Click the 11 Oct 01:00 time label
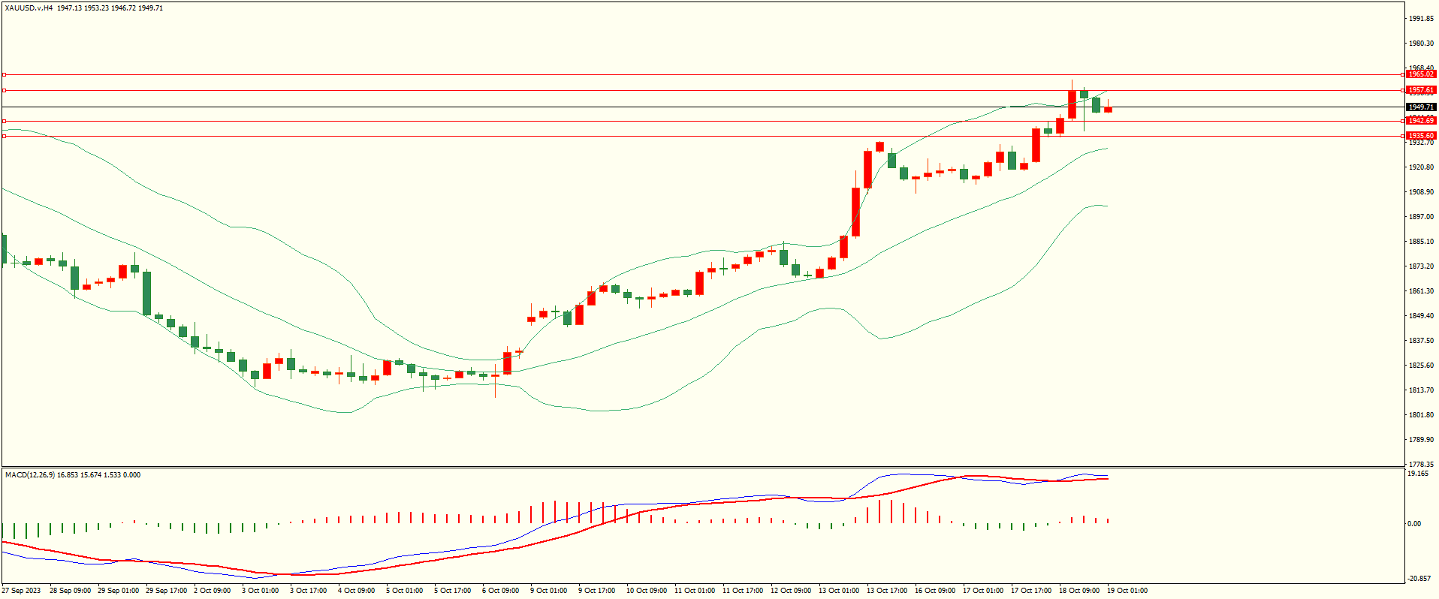 (x=695, y=591)
